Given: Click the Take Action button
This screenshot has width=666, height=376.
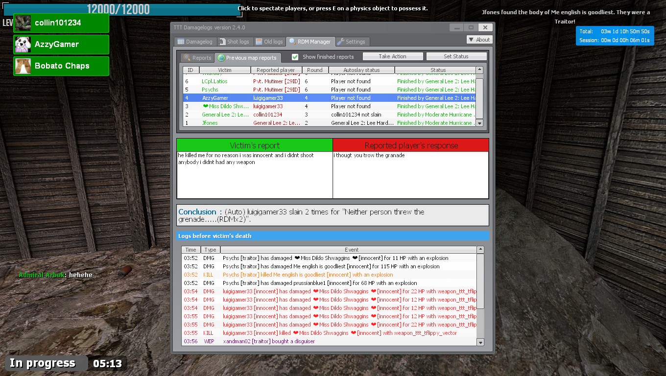Looking at the screenshot, I should click(x=393, y=56).
